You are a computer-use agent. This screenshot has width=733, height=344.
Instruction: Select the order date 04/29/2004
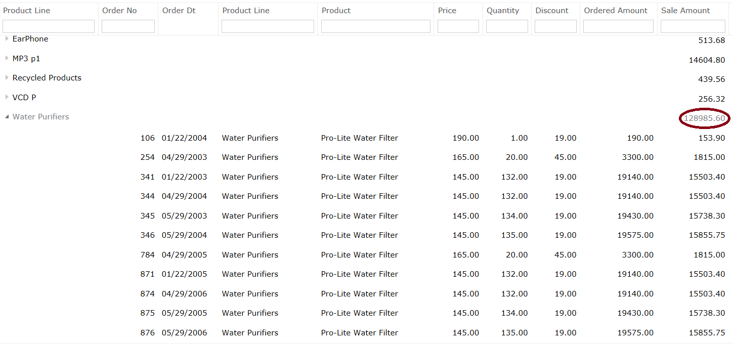click(185, 196)
